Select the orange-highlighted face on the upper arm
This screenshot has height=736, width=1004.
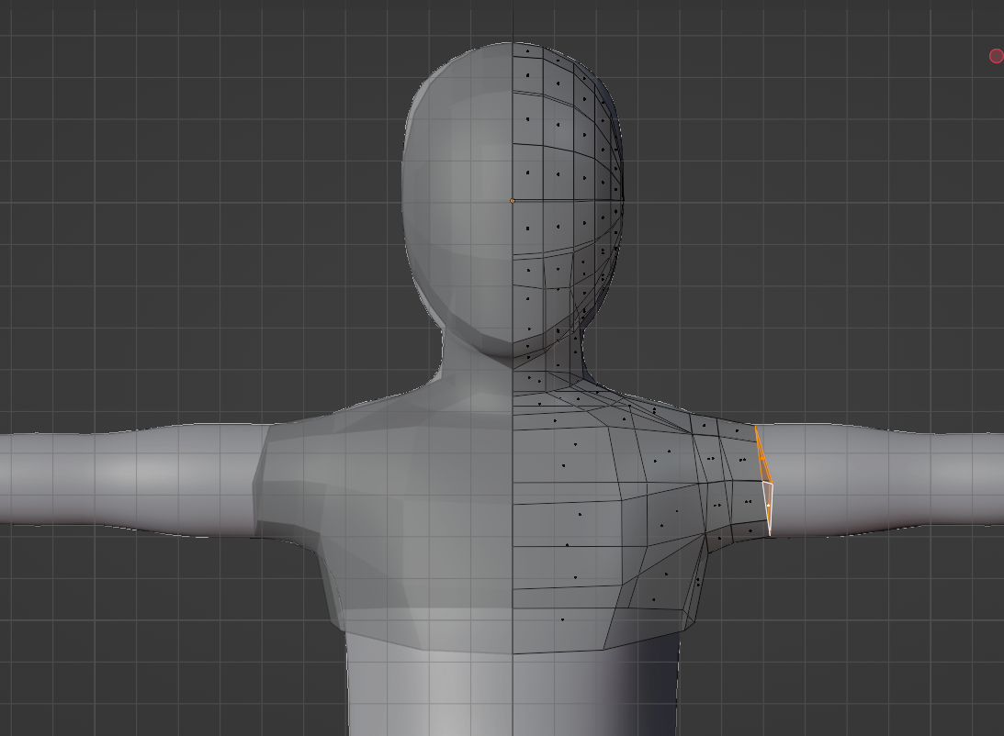tap(762, 457)
